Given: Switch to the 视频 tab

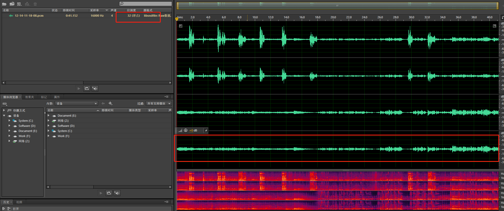Looking at the screenshot, I should 19,202.
